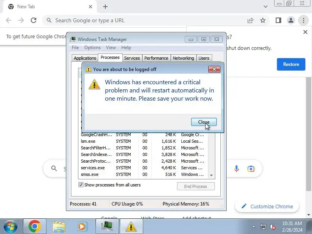Image resolution: width=312 pixels, height=234 pixels.
Task: Open the Chrome profile avatar
Action: tap(291, 20)
